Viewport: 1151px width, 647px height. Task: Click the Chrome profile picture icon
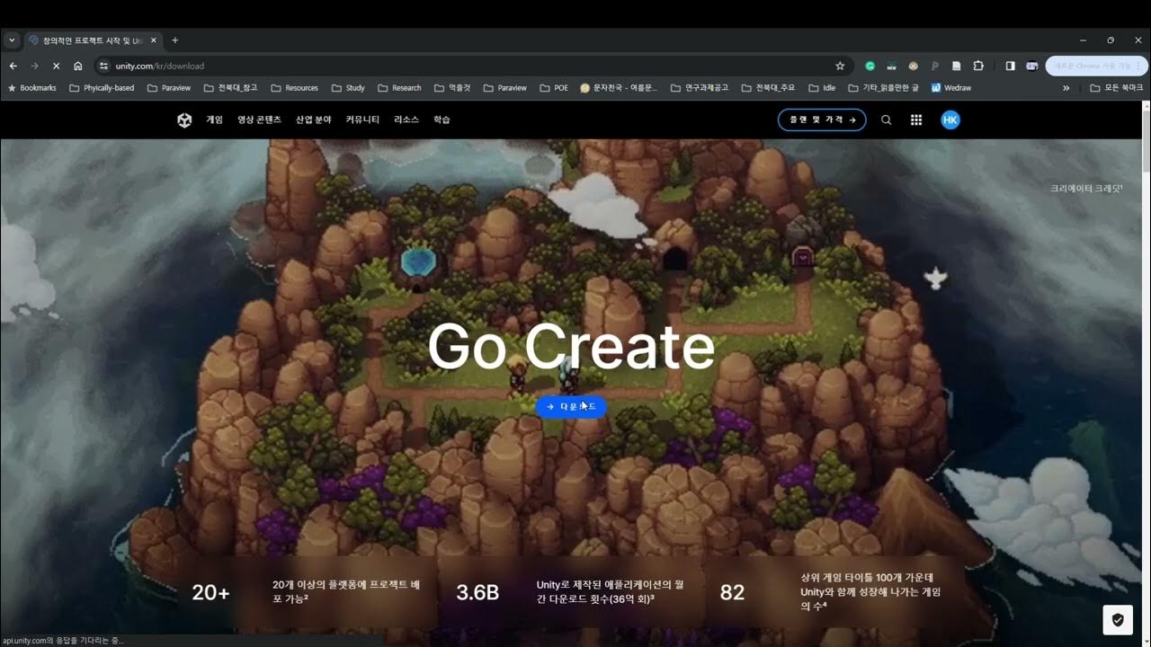(x=1032, y=66)
